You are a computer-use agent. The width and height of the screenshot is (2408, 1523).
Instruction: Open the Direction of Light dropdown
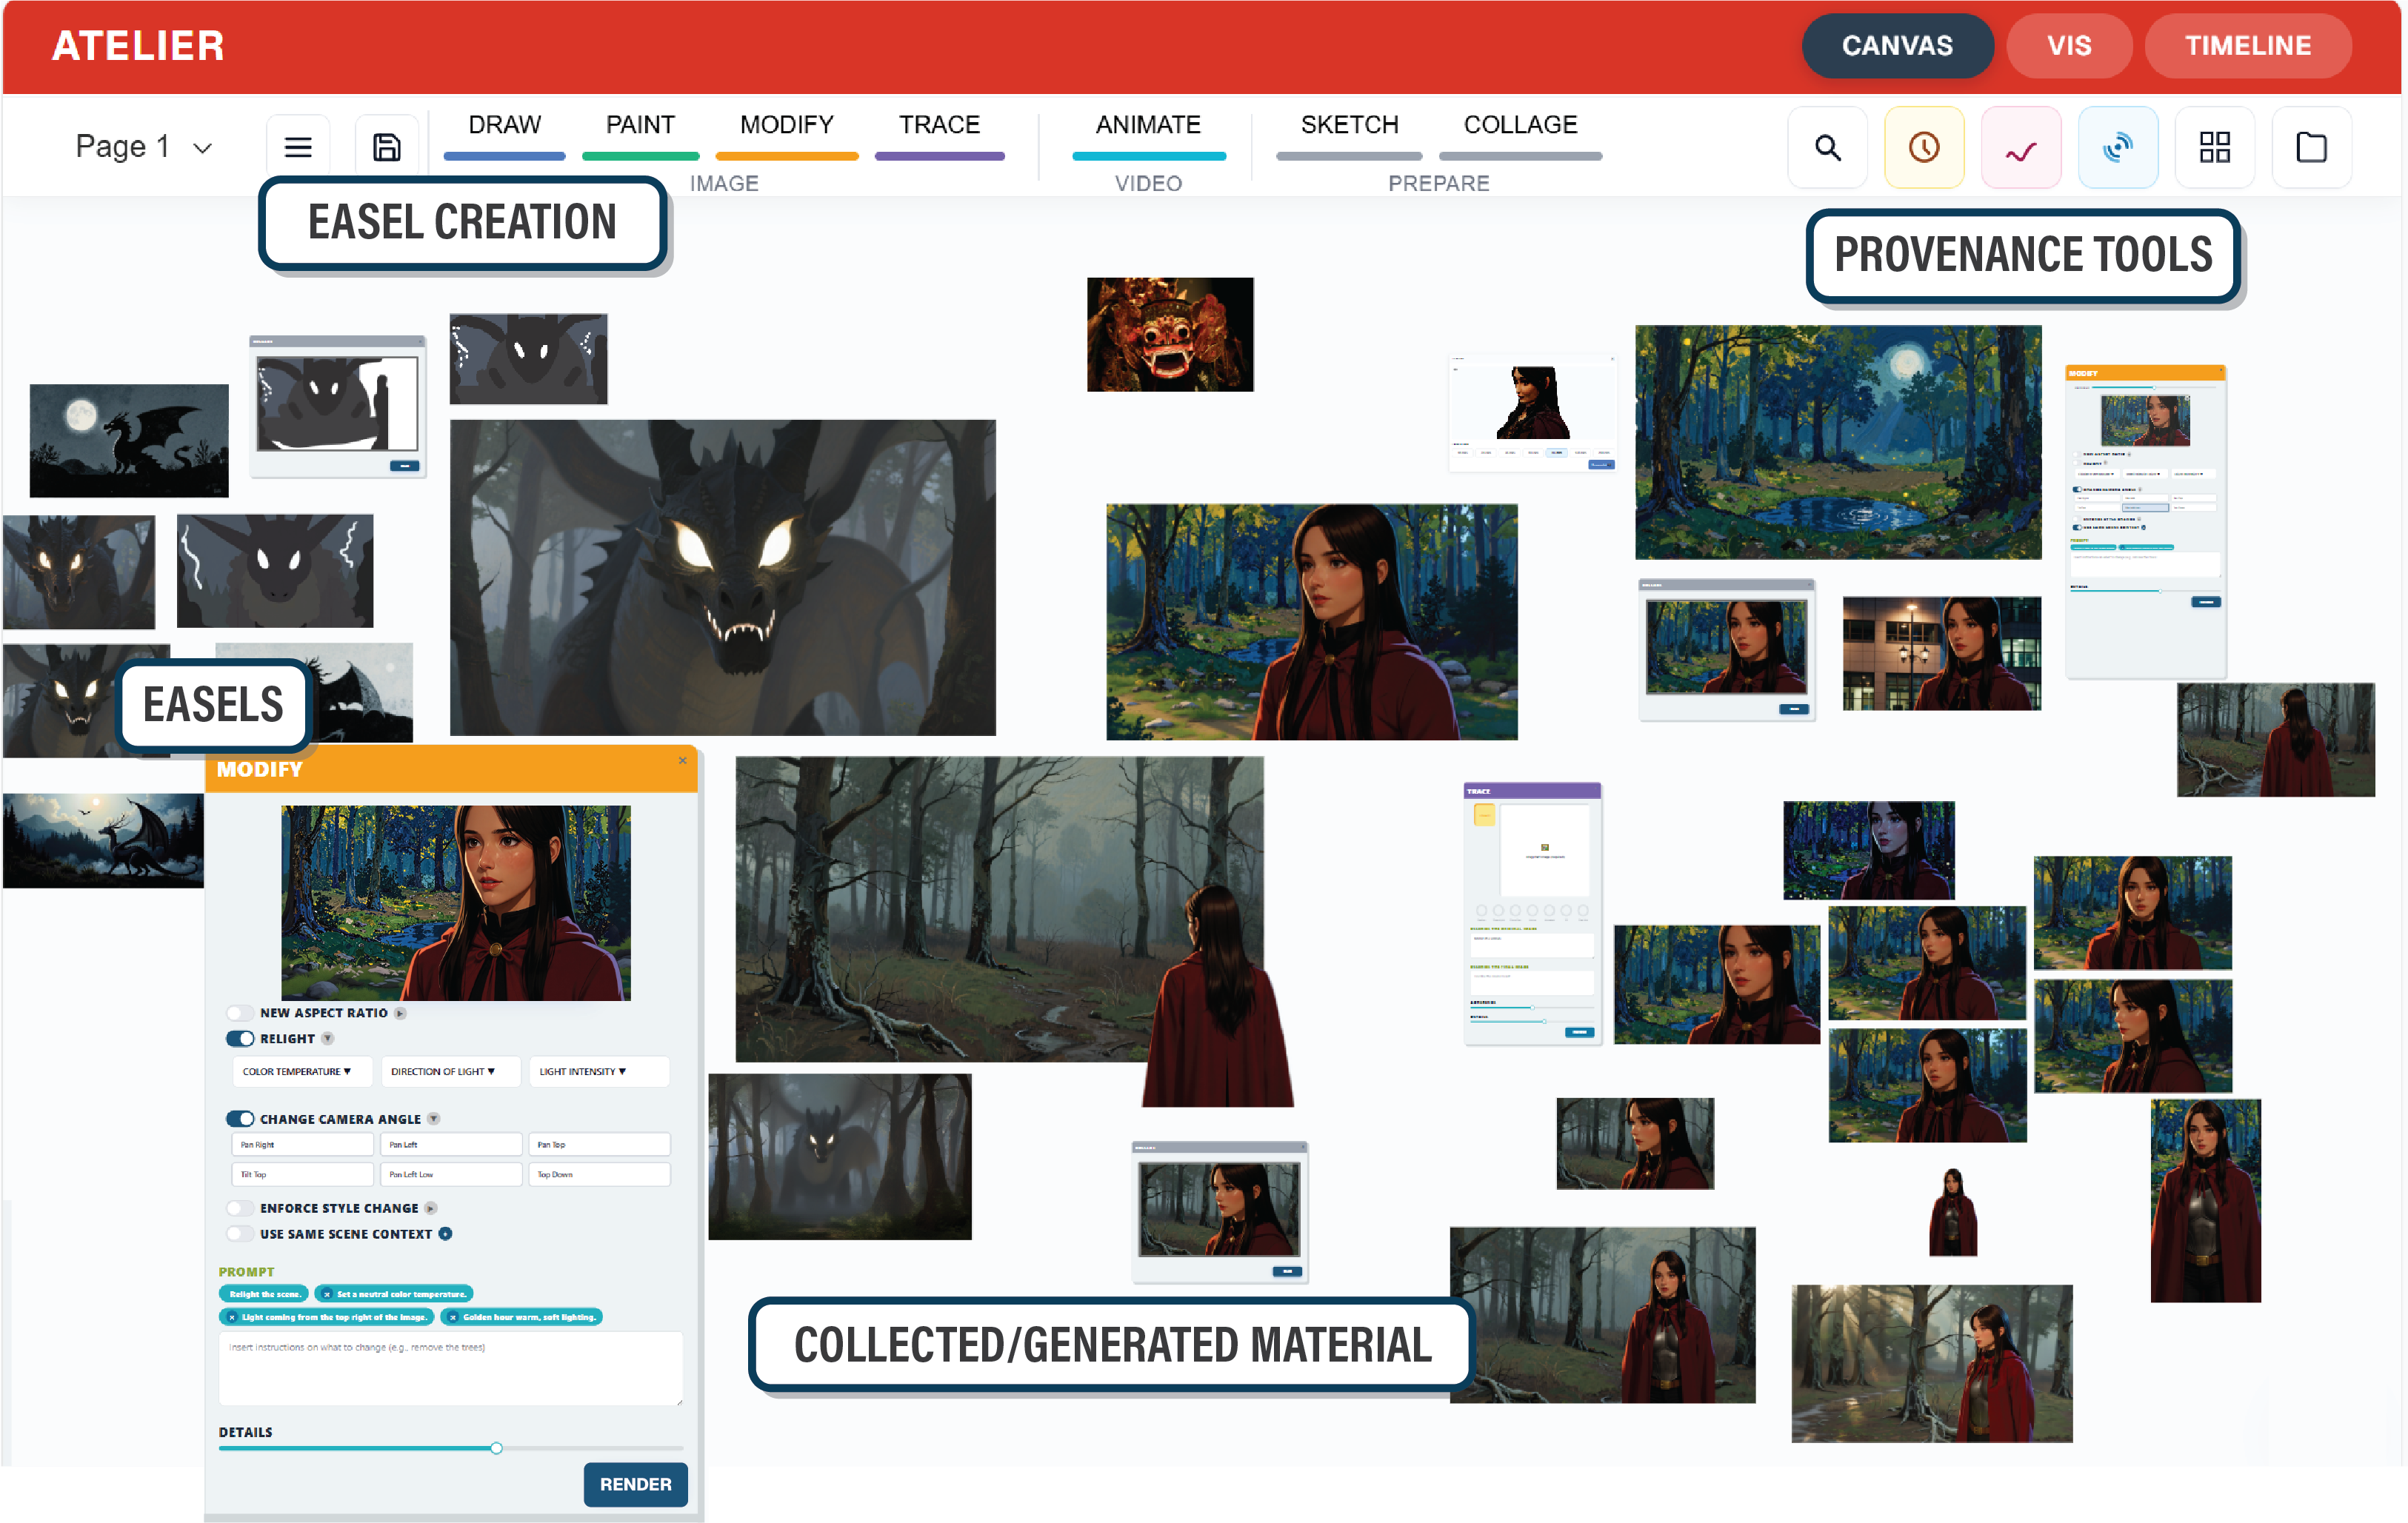point(450,1071)
